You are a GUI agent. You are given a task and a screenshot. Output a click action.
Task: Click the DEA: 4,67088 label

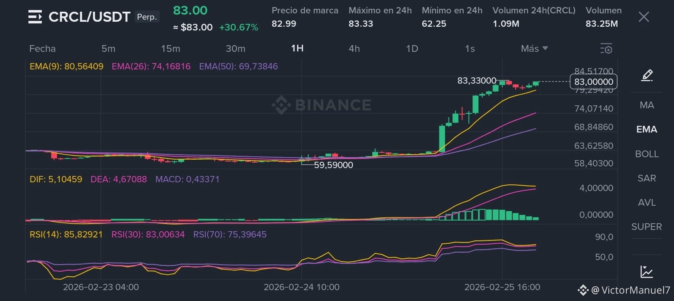click(x=119, y=179)
